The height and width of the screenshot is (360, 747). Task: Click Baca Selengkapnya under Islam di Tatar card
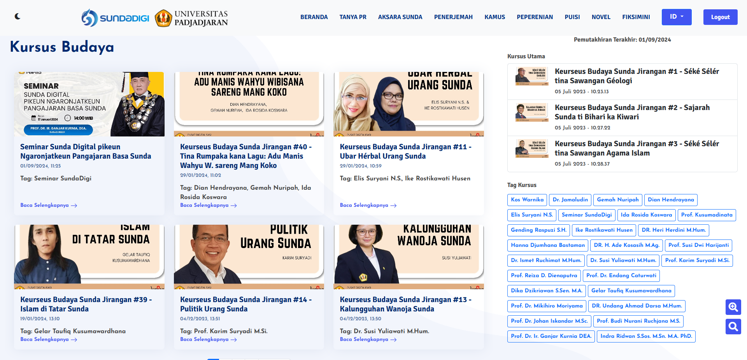coord(49,339)
